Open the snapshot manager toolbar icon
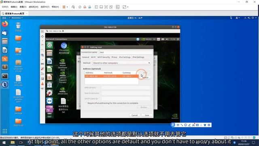This screenshot has height=146, width=259. [90, 7]
